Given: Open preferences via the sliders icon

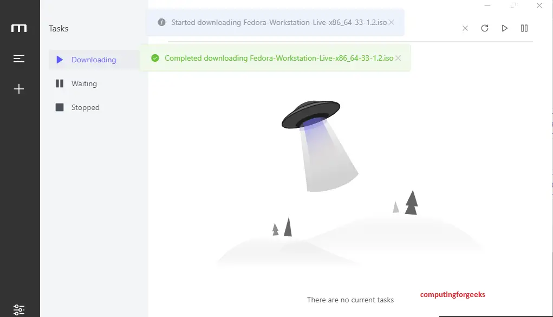Looking at the screenshot, I should [19, 309].
